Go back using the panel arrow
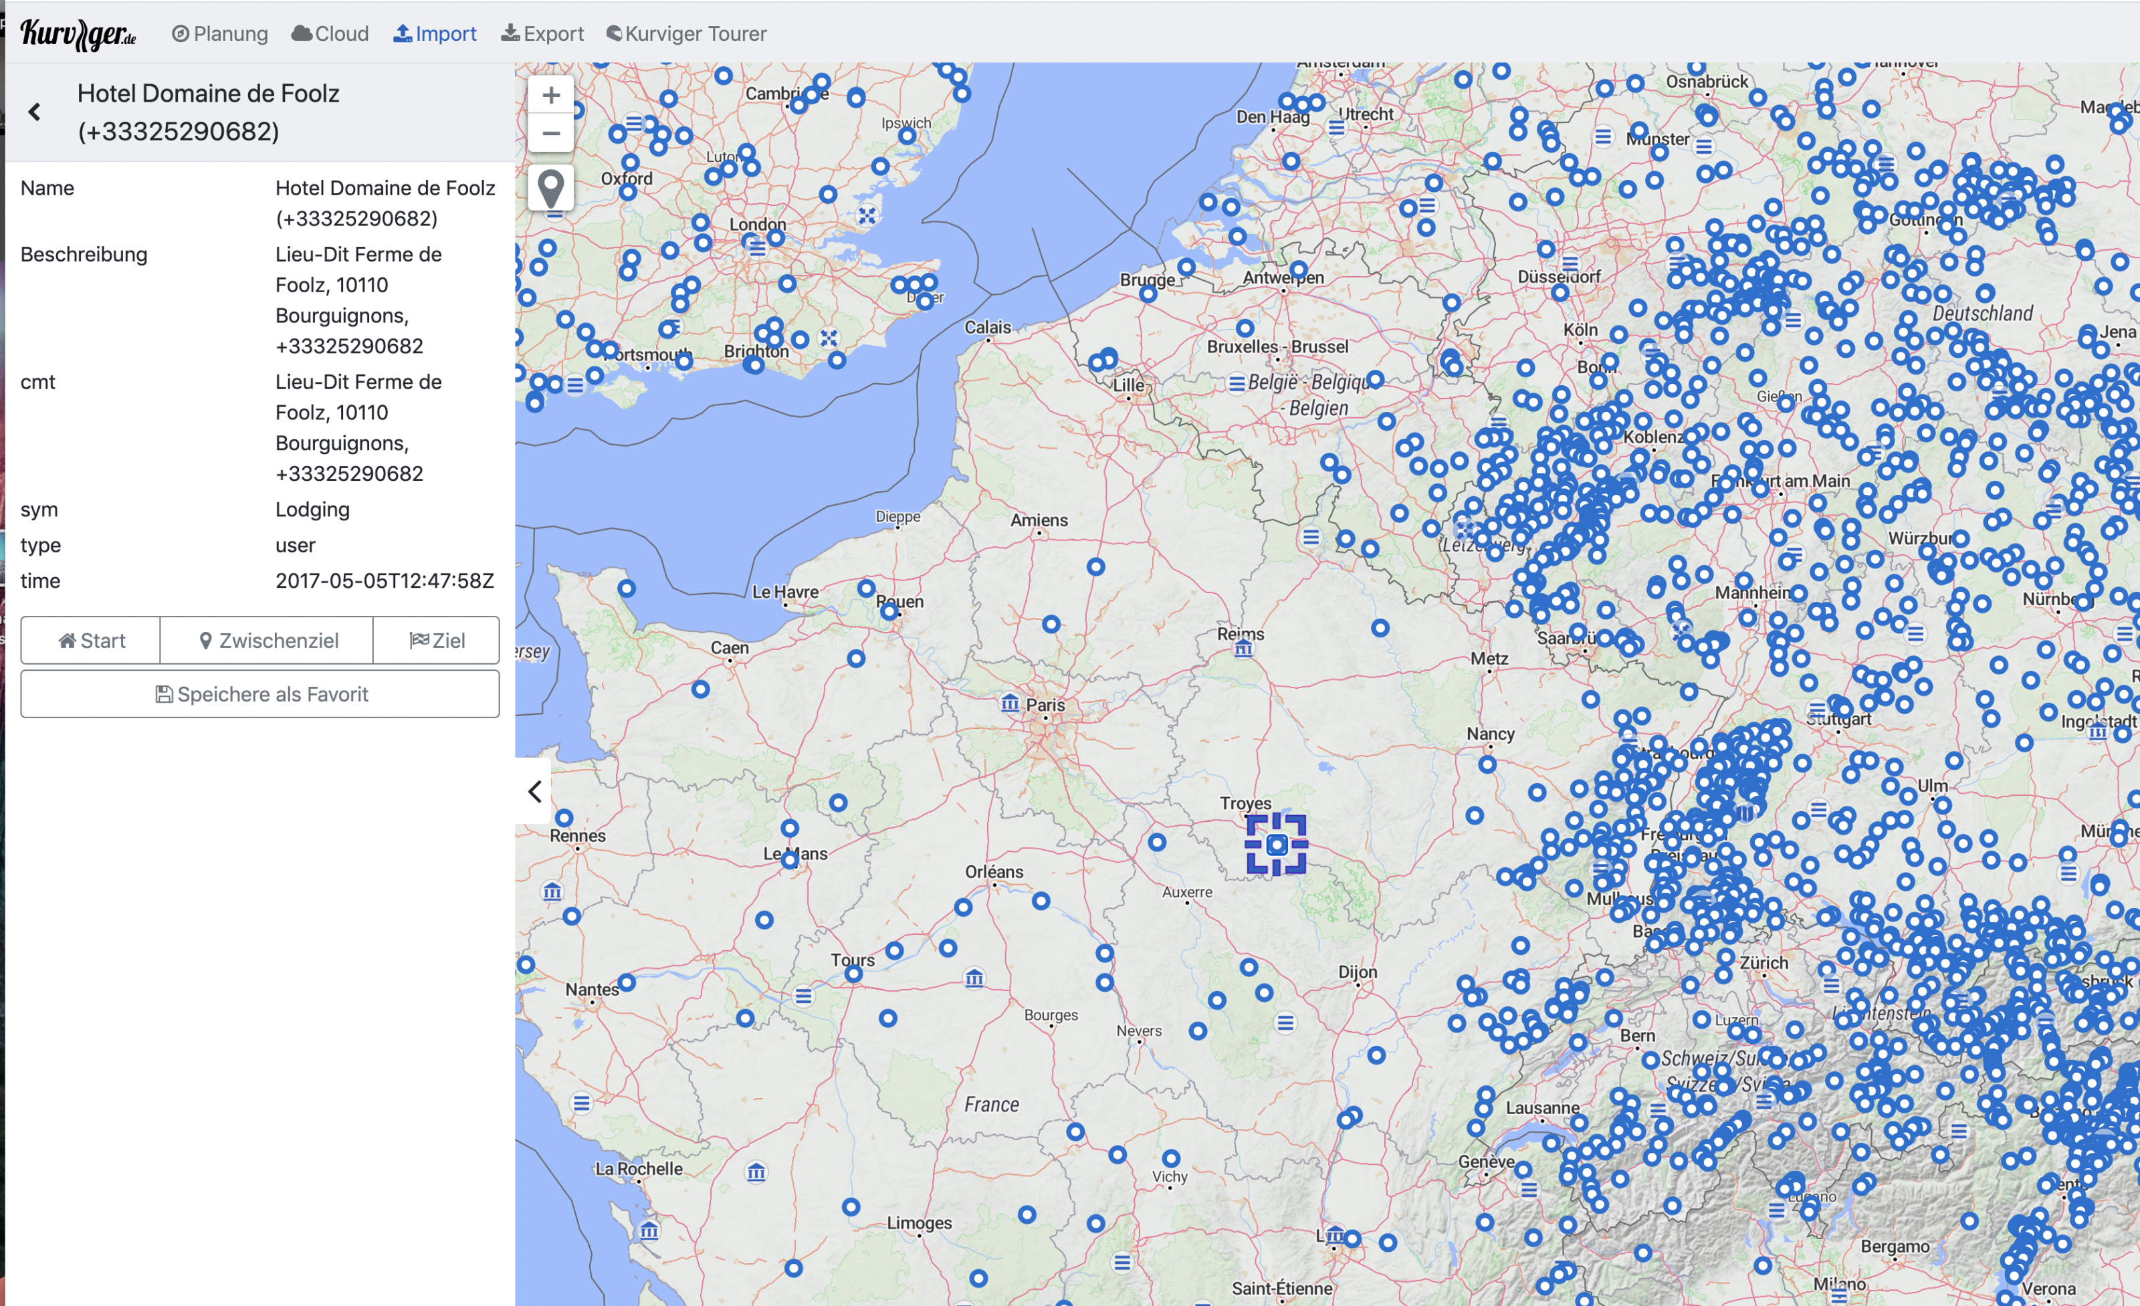Screen dimensions: 2140x1306 tap(35, 112)
